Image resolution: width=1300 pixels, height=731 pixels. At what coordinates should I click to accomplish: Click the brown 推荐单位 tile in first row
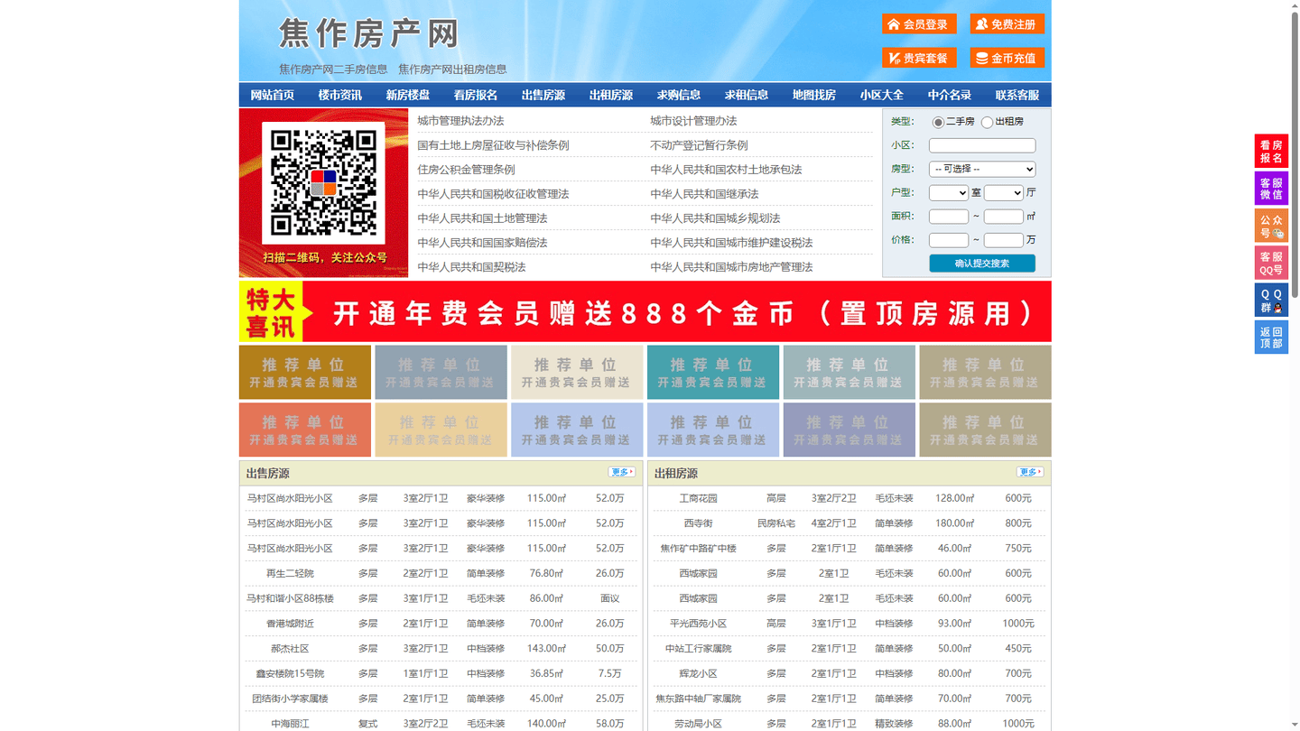pyautogui.click(x=305, y=372)
